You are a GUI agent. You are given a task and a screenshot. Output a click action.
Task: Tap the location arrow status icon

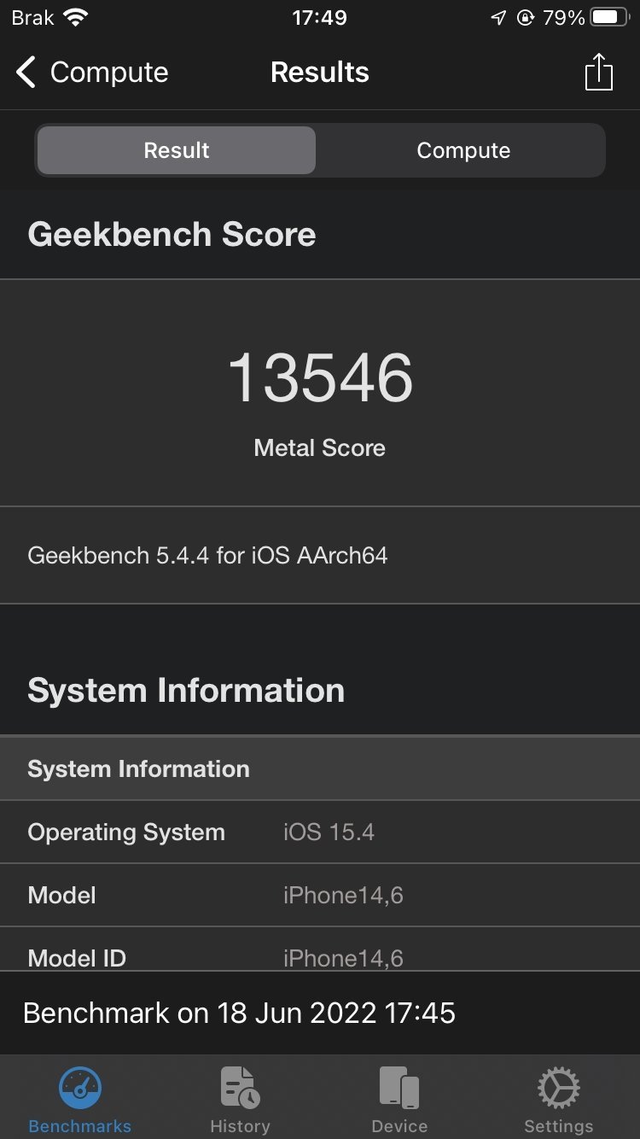point(498,18)
